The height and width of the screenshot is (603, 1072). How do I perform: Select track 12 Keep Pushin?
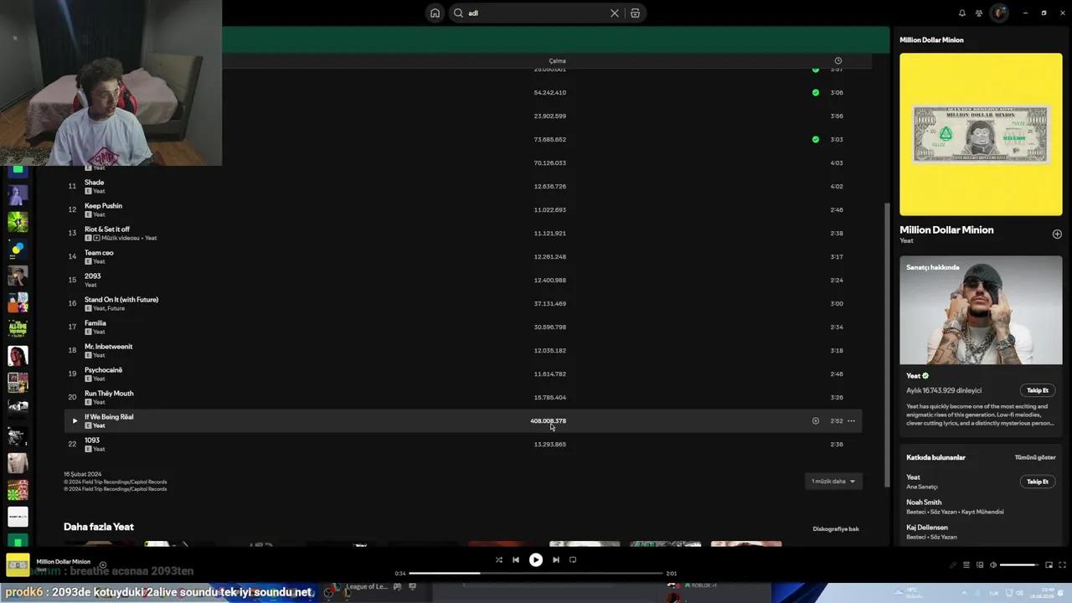(x=462, y=210)
